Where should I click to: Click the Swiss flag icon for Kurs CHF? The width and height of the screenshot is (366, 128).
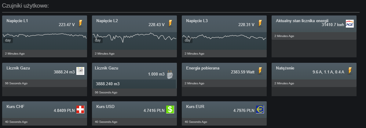[80, 109]
